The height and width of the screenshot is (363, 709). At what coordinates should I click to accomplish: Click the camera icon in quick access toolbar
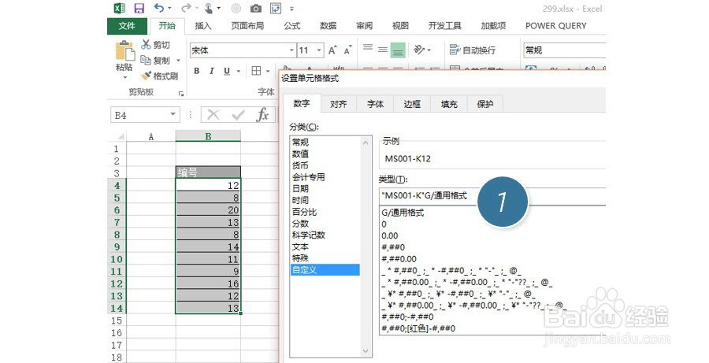pyautogui.click(x=256, y=8)
